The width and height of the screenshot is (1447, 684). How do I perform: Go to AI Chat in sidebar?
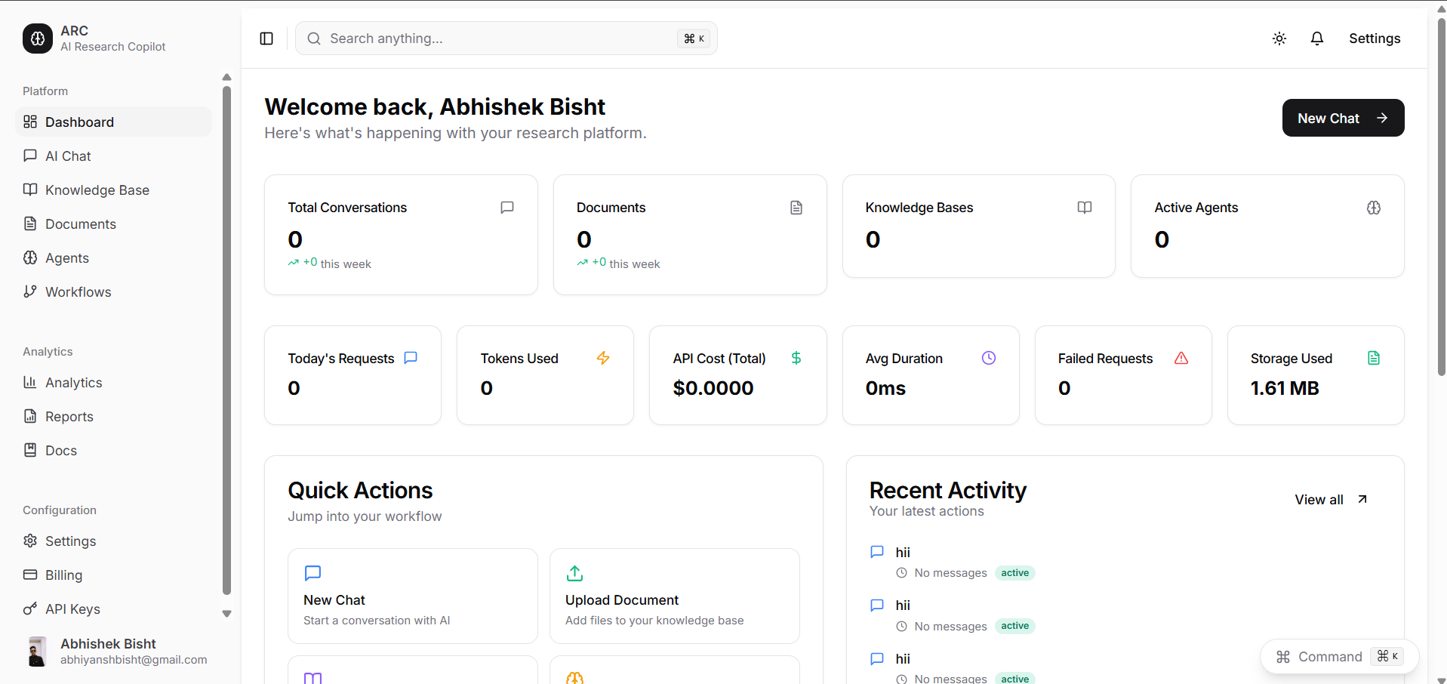113,156
